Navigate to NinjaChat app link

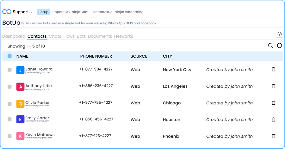pyautogui.click(x=80, y=12)
